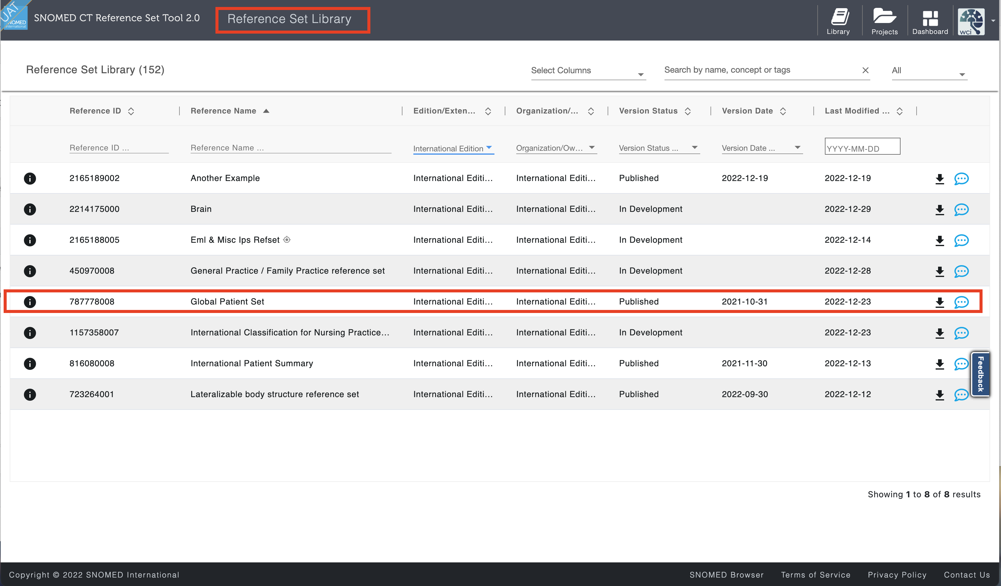Image resolution: width=1001 pixels, height=586 pixels.
Task: Select the Global Patient Set name
Action: 227,301
